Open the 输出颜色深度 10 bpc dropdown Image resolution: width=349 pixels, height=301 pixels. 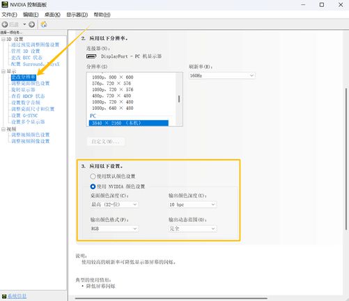192,204
